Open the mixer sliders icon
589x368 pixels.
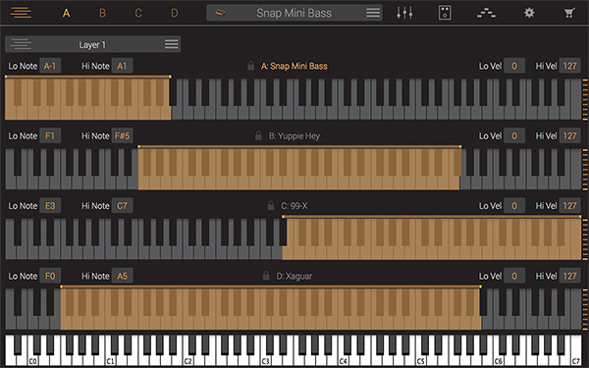click(404, 13)
